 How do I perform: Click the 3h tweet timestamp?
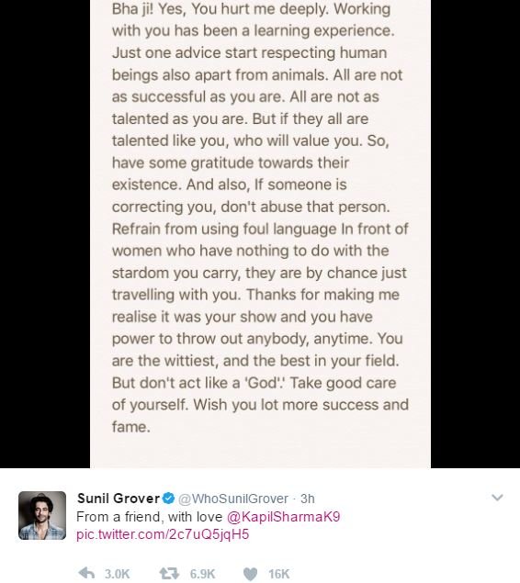coord(307,499)
